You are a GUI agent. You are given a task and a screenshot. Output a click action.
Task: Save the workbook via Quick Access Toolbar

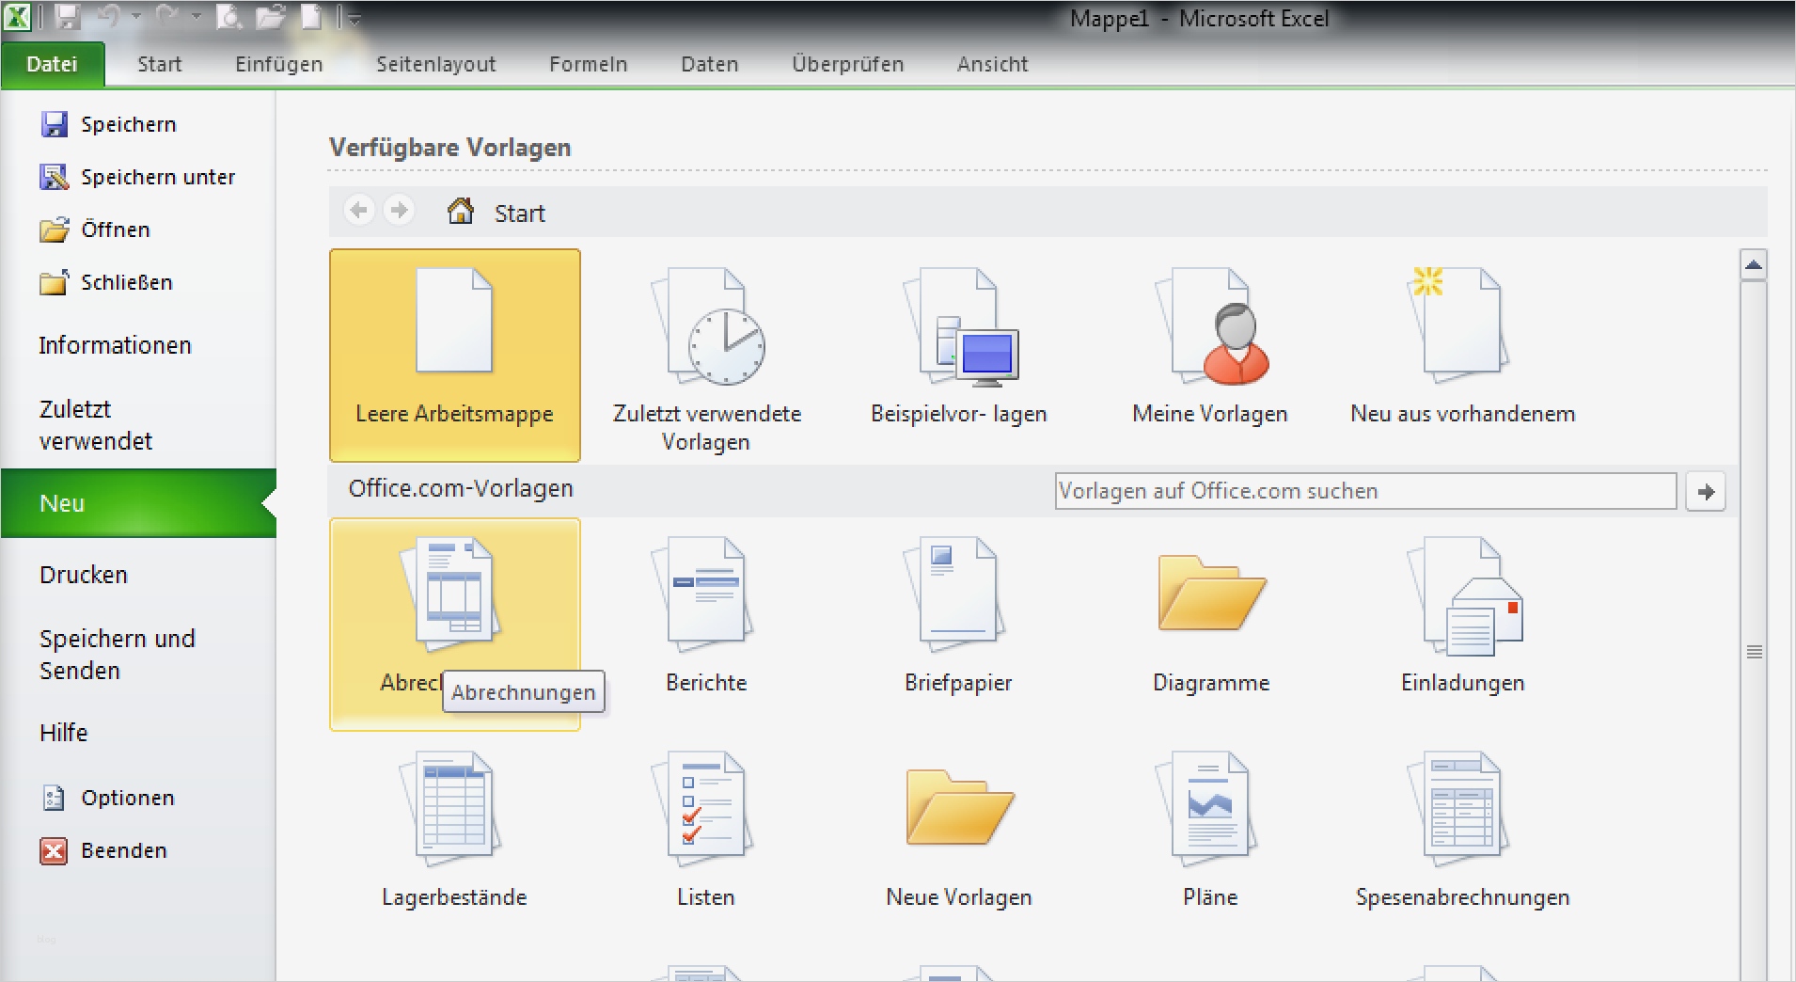click(x=68, y=16)
